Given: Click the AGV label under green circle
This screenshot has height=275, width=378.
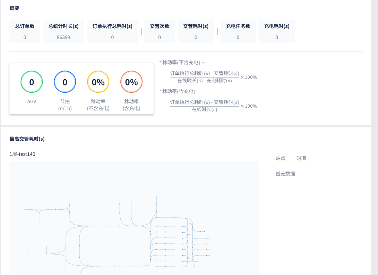Looking at the screenshot, I should 32,101.
